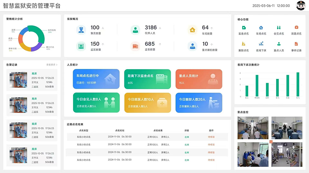
Task: Open the 搬卸点名 function icon
Action: pyautogui.click(x=244, y=44)
